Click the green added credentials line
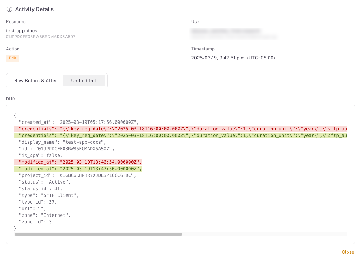The width and height of the screenshot is (360, 260). pos(180,136)
